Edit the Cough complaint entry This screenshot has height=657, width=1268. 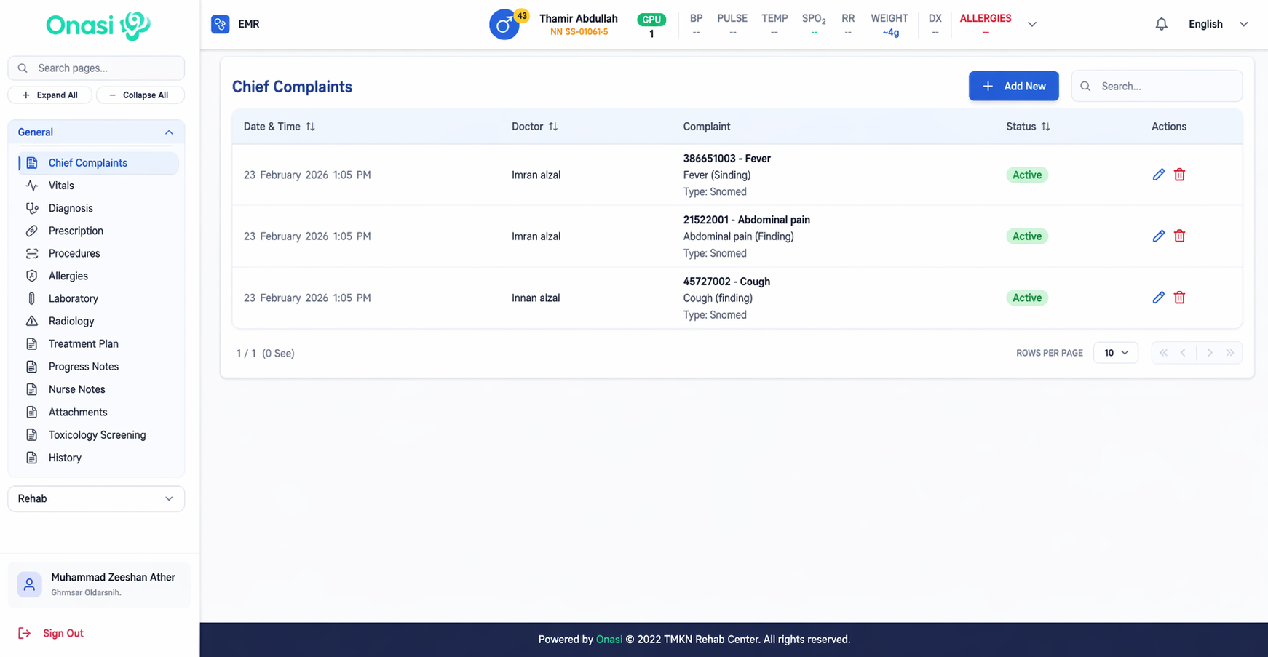(x=1158, y=298)
